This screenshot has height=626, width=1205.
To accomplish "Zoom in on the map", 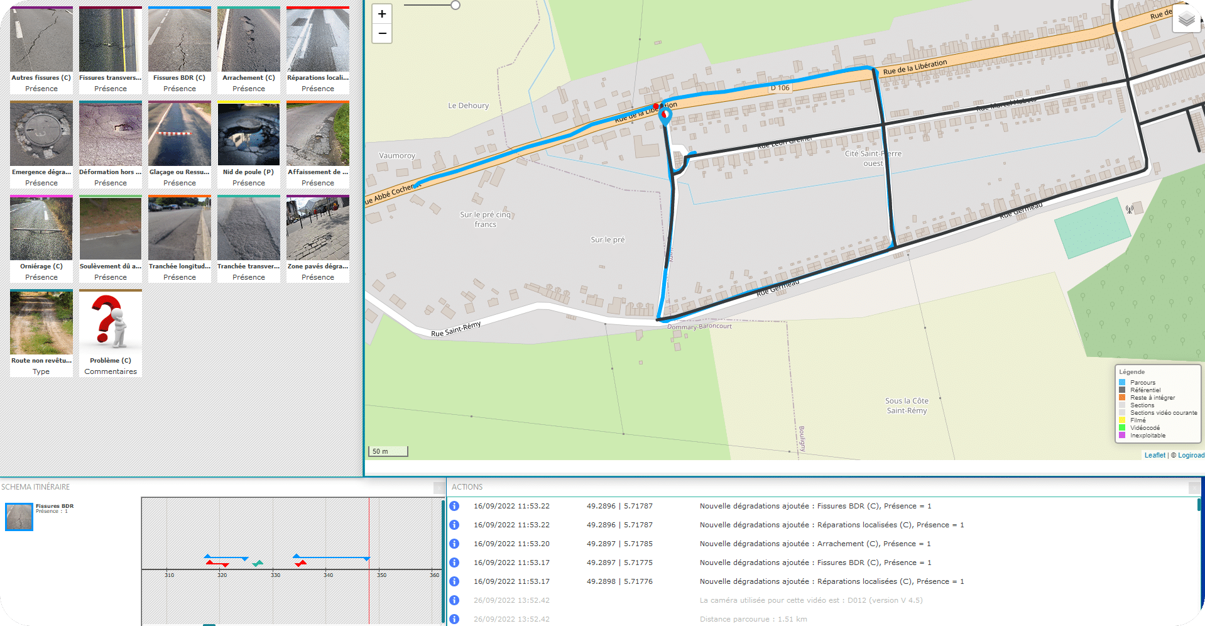I will pyautogui.click(x=382, y=14).
